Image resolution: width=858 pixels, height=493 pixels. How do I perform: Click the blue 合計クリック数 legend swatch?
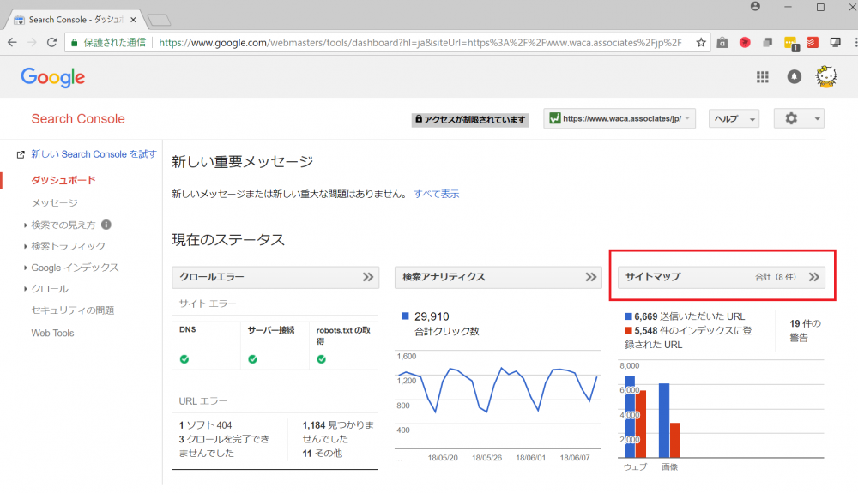[x=406, y=316]
